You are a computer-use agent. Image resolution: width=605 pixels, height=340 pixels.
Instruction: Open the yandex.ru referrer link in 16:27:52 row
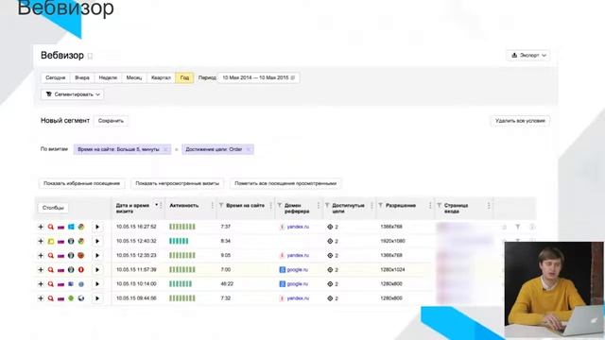coord(298,227)
